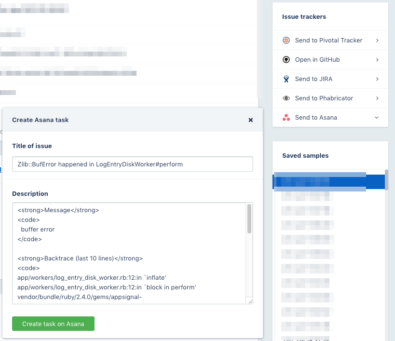Focus the Title of issue input field
Image resolution: width=395 pixels, height=341 pixels.
133,164
